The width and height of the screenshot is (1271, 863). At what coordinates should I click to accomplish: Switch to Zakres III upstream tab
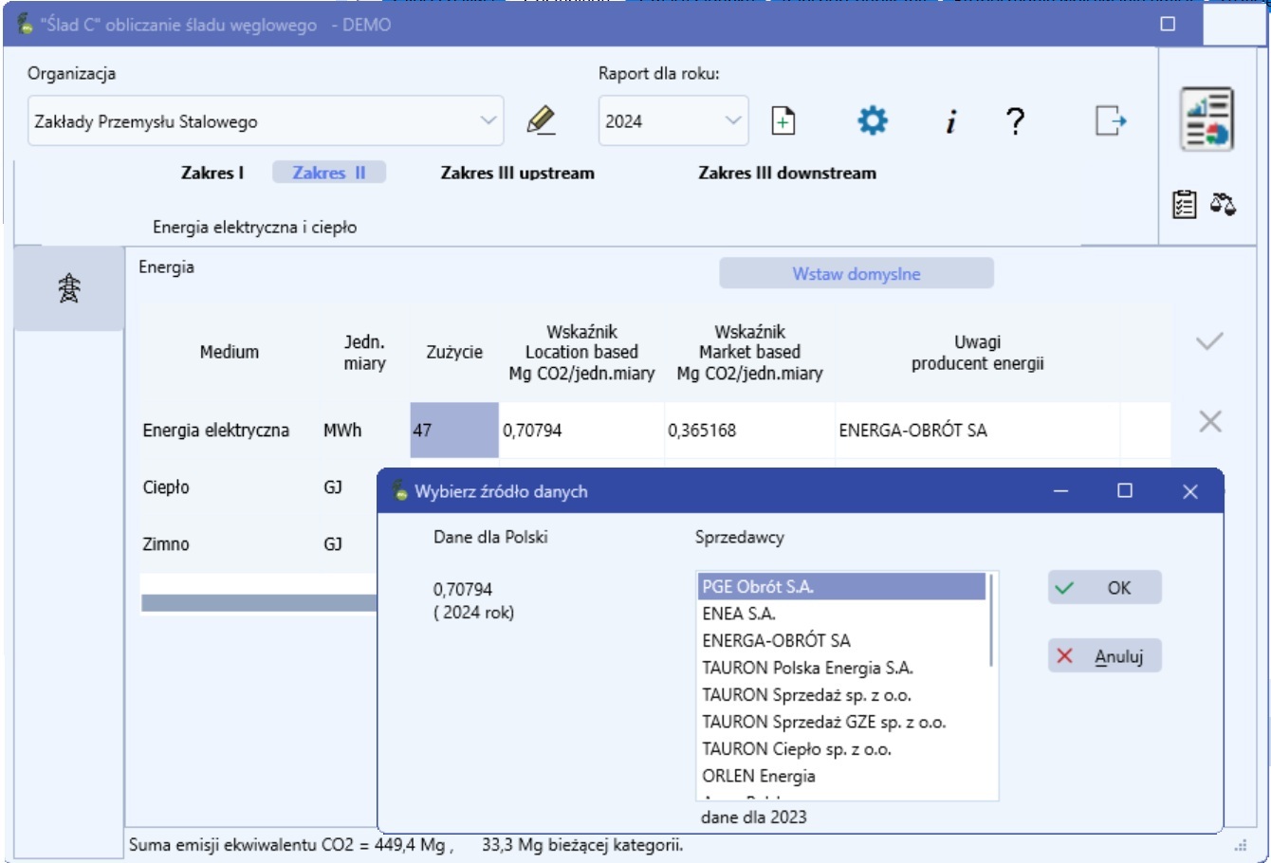518,173
